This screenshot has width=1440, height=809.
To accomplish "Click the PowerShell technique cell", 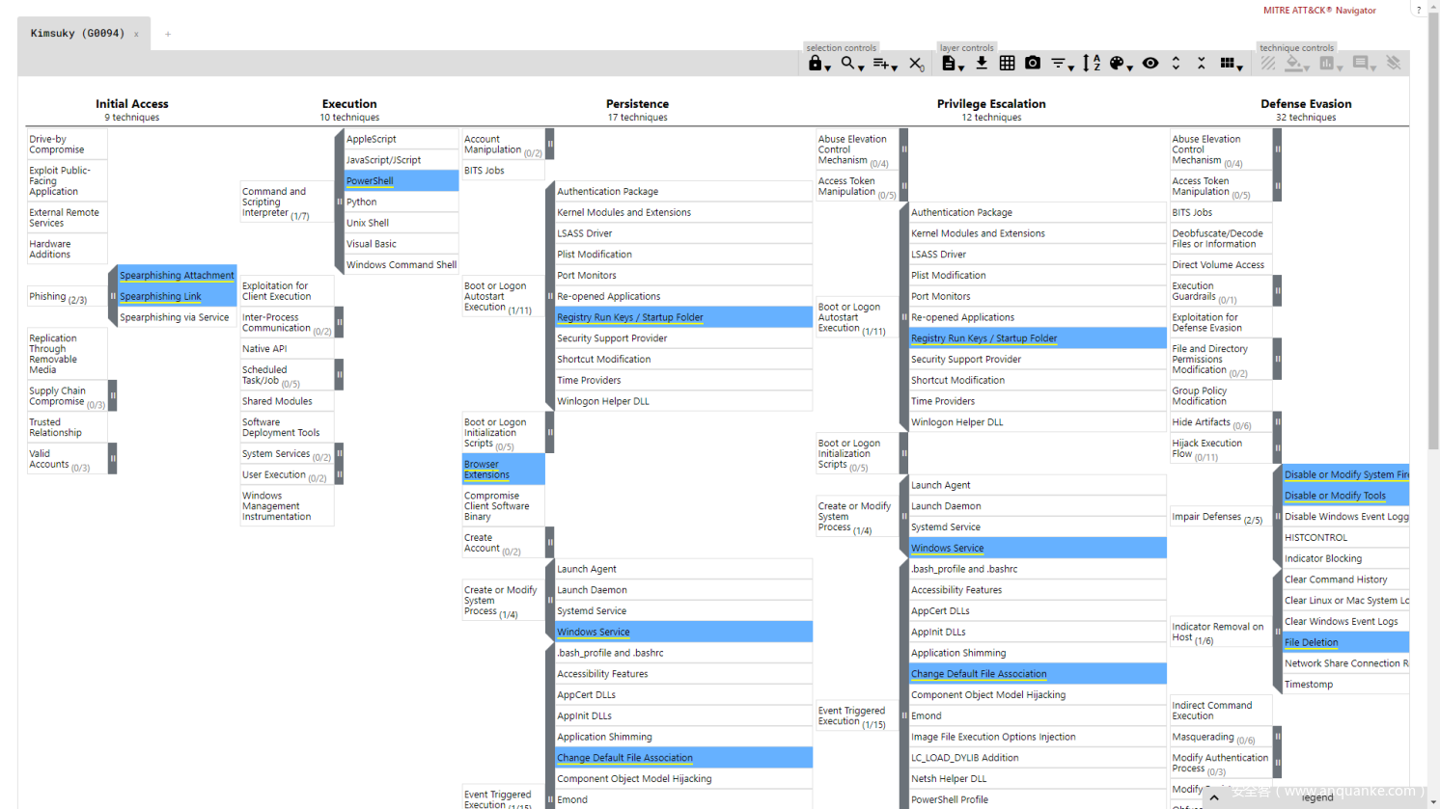I will click(401, 181).
